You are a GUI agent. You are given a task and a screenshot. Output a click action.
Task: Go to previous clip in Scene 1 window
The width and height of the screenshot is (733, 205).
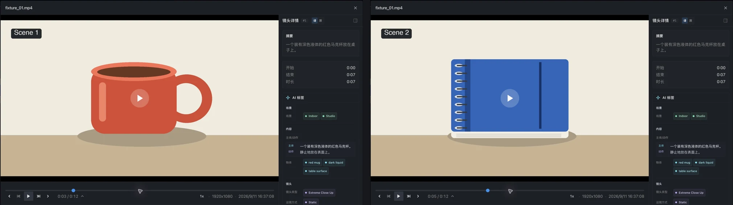pyautogui.click(x=9, y=196)
